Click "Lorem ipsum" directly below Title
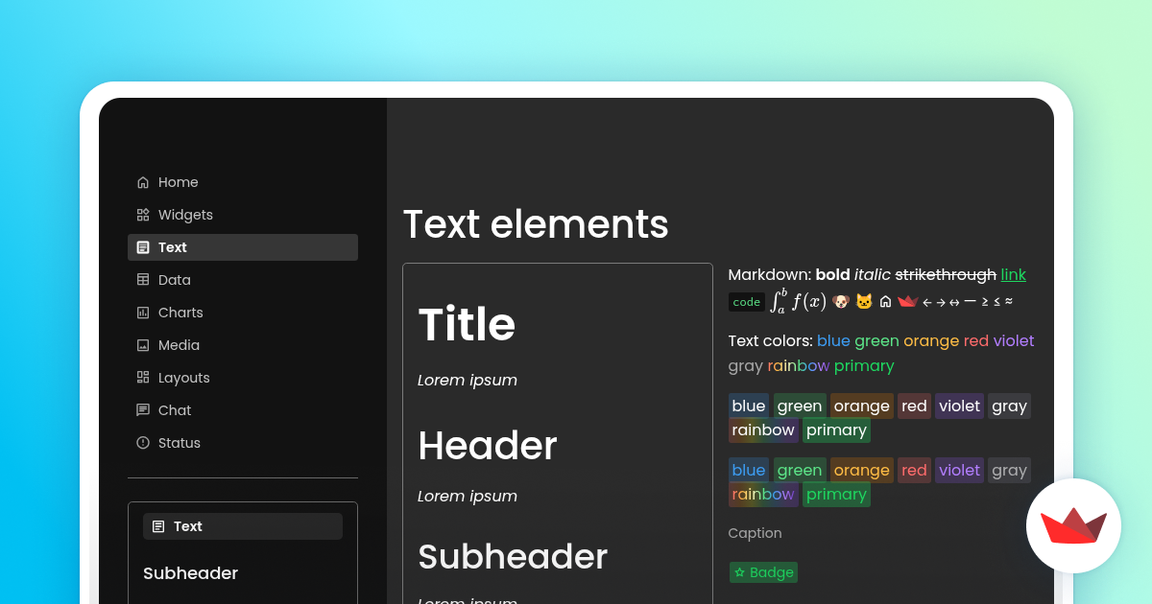1152x604 pixels. pos(468,381)
